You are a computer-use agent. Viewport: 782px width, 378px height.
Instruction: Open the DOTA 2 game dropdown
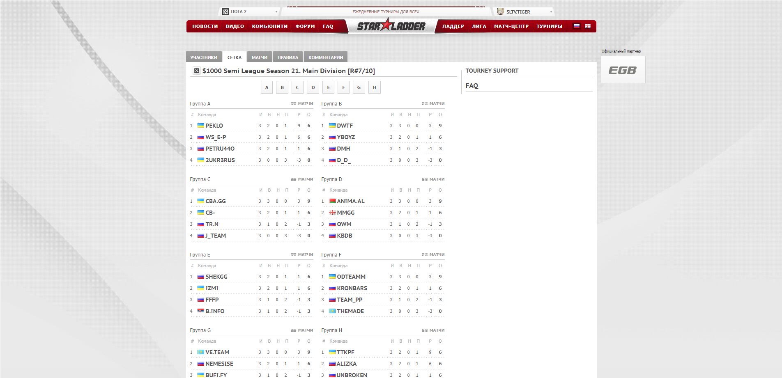tap(251, 11)
